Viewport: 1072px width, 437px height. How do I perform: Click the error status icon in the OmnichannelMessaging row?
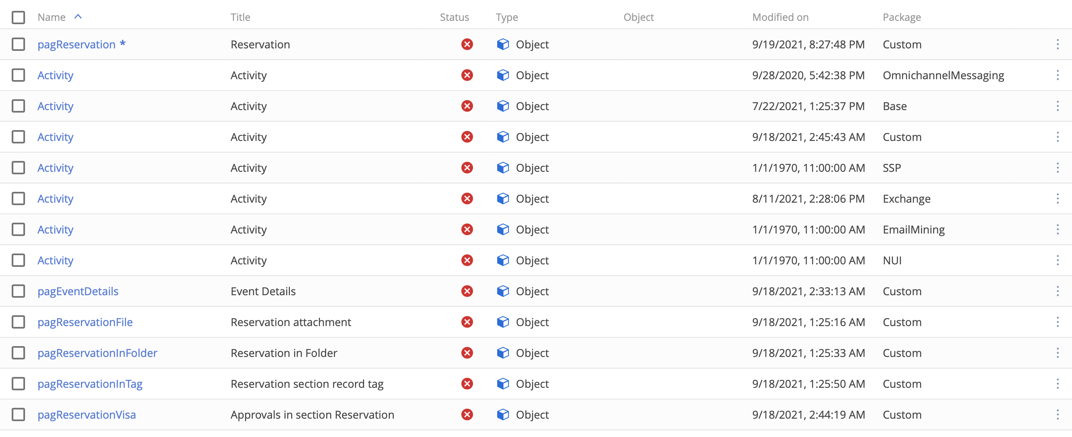(467, 75)
